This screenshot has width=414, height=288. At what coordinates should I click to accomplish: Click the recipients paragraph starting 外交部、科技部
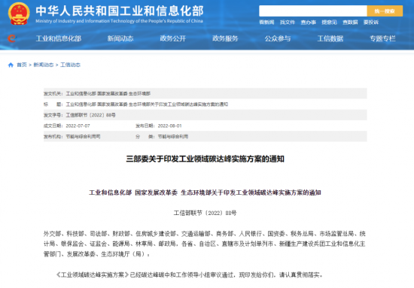click(x=205, y=244)
